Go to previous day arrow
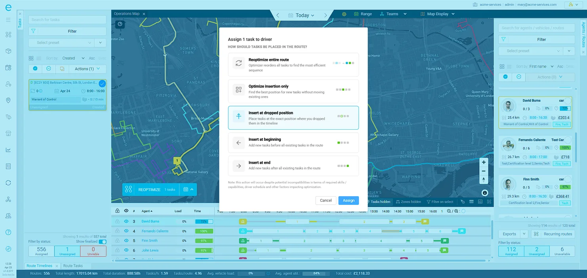This screenshot has height=278, width=587. [x=278, y=15]
